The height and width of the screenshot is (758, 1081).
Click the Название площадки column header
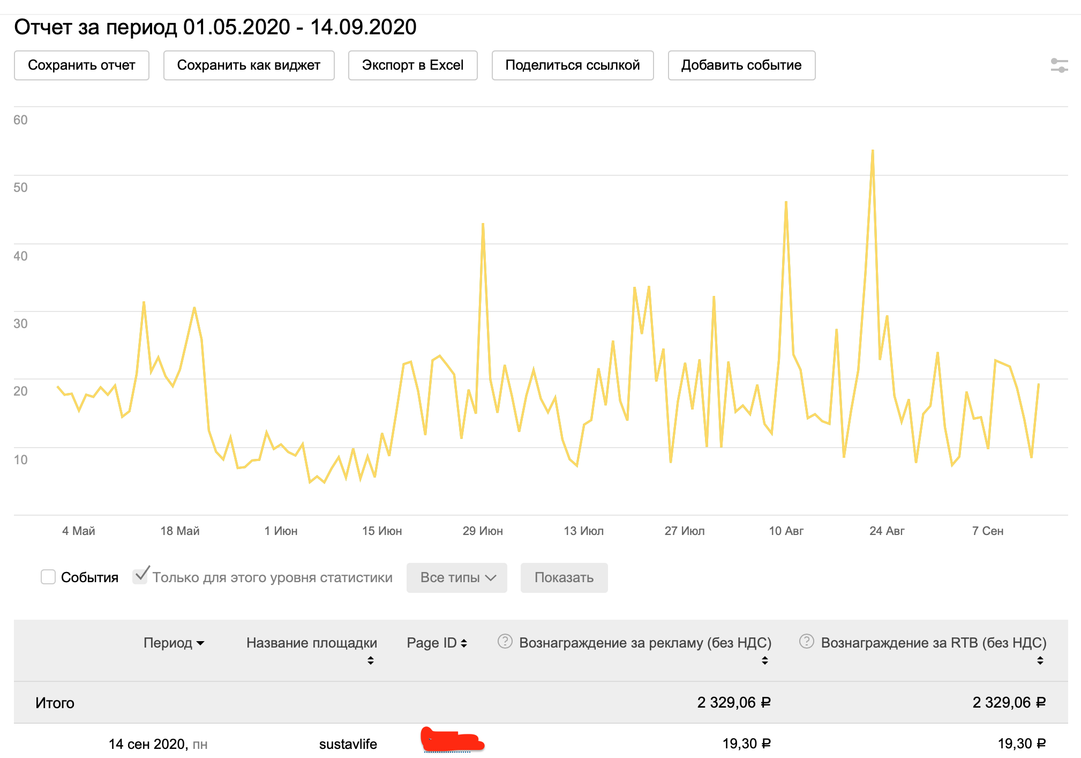(311, 643)
